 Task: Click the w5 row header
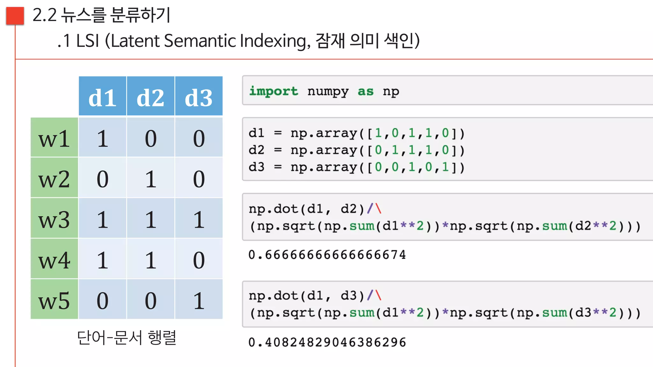point(54,299)
